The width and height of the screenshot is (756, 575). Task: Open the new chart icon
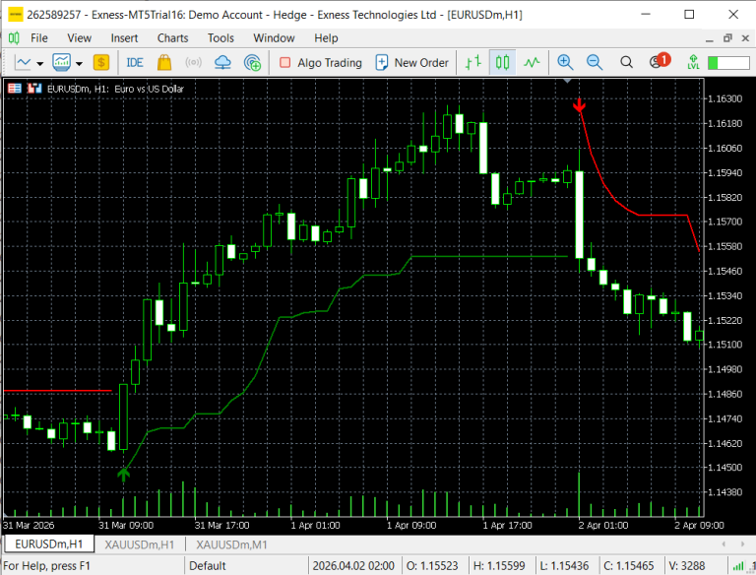[24, 63]
